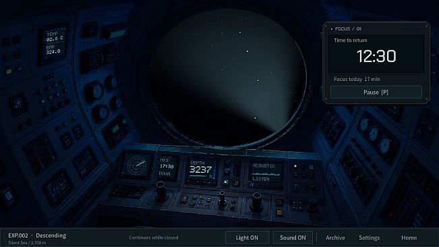Toggle the Light ON button

pos(247,238)
